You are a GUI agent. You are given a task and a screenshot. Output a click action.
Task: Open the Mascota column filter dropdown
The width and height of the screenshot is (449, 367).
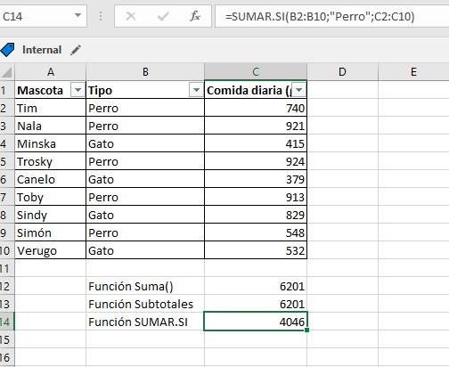(78, 90)
